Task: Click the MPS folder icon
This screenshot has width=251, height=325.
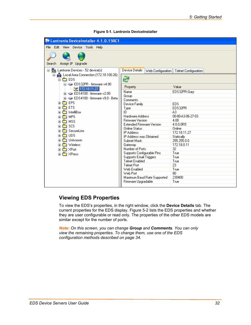Action: (x=65, y=117)
